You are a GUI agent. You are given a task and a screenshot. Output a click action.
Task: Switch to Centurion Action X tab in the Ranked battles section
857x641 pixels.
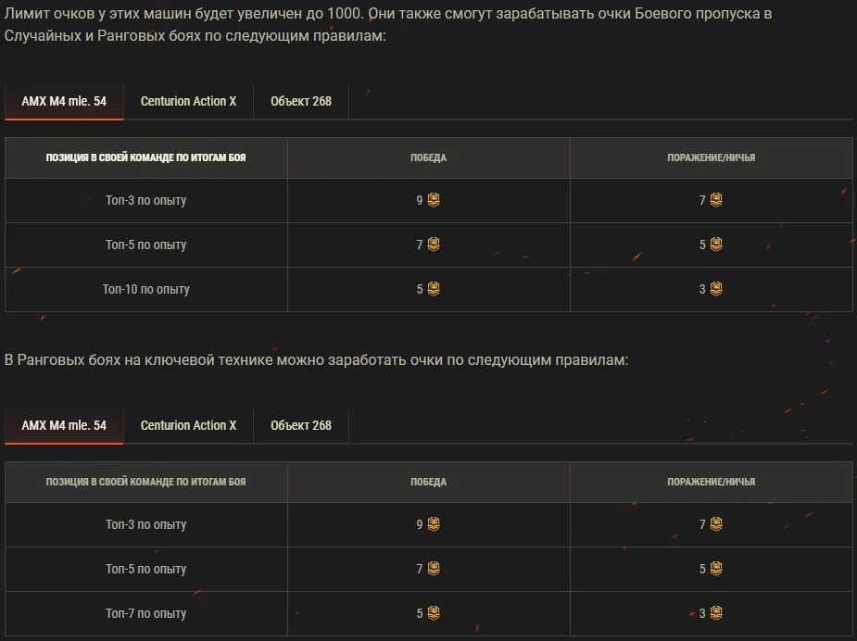pyautogui.click(x=188, y=425)
